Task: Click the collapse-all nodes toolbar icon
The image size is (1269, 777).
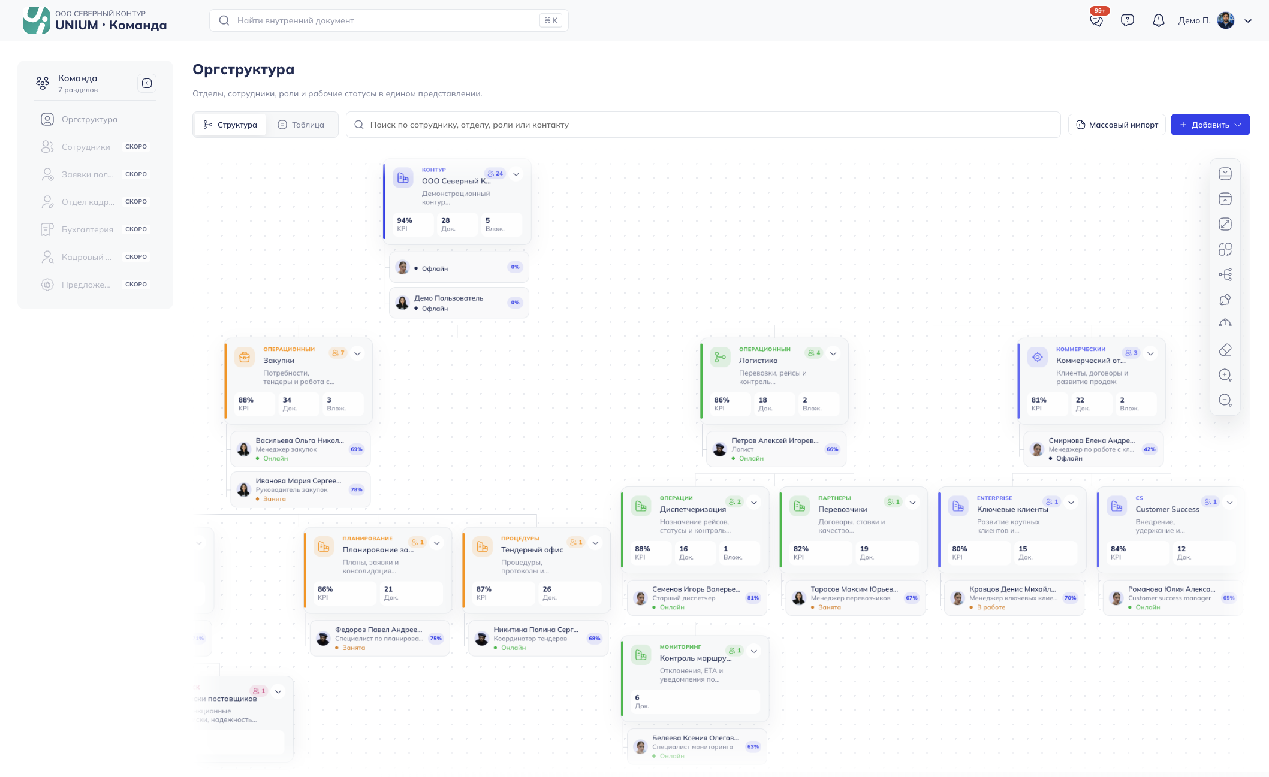Action: point(1225,199)
